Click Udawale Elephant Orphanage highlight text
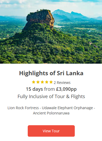Screen dimensions: 102x141 pyautogui.click(x=67, y=108)
